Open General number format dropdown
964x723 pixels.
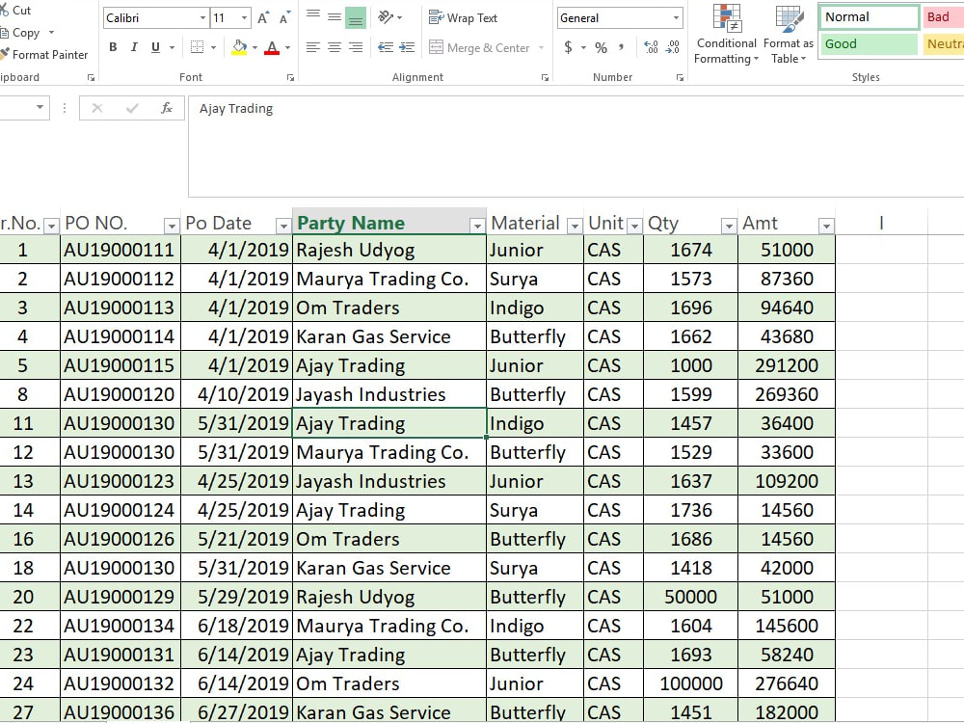coord(677,17)
